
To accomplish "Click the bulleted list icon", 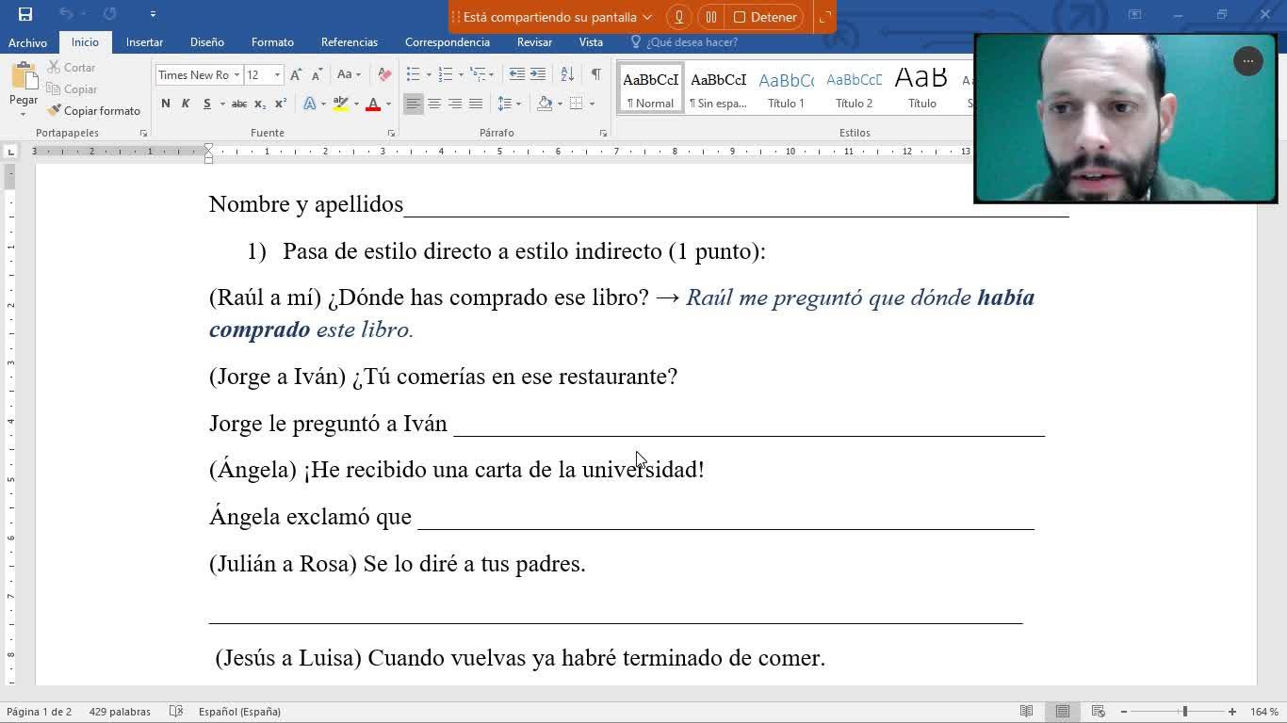I will click(x=413, y=74).
